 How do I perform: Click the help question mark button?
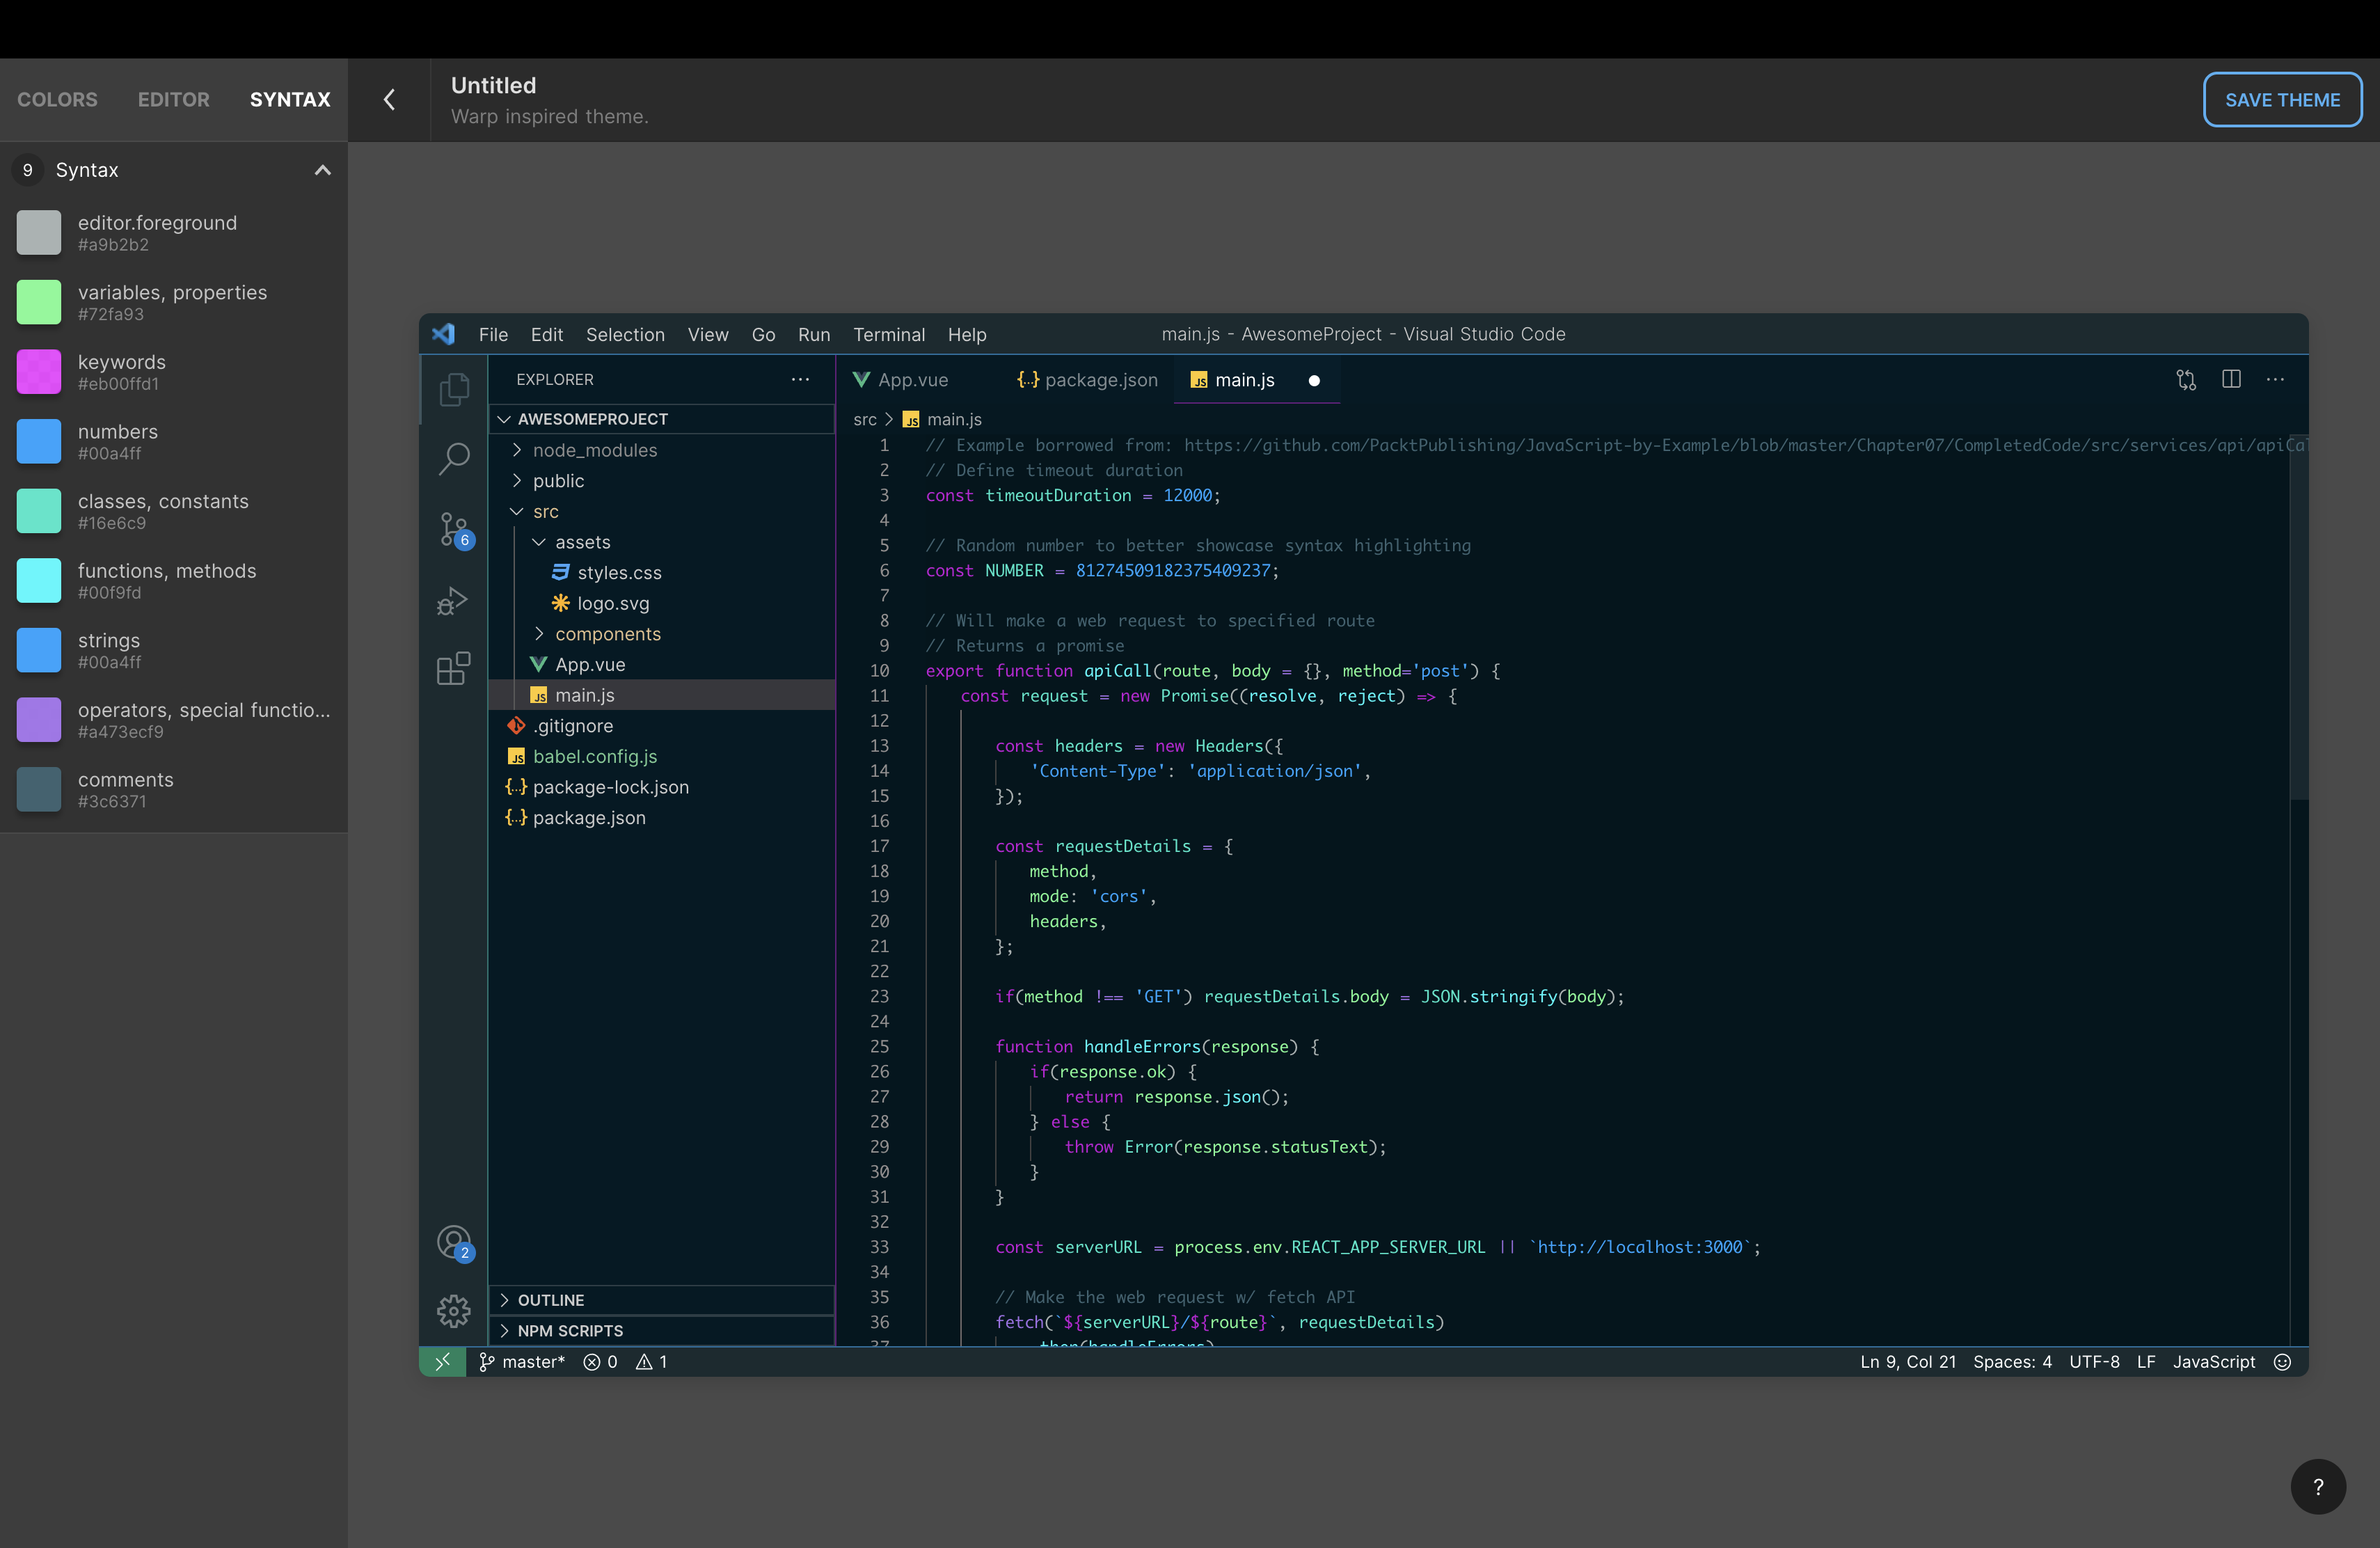[2317, 1487]
